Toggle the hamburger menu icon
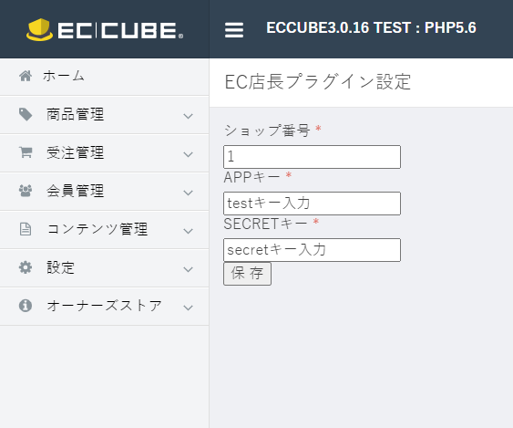 (x=234, y=30)
